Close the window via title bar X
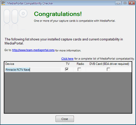Image resolution: width=136 pixels, height=125 pixels. [132, 3]
